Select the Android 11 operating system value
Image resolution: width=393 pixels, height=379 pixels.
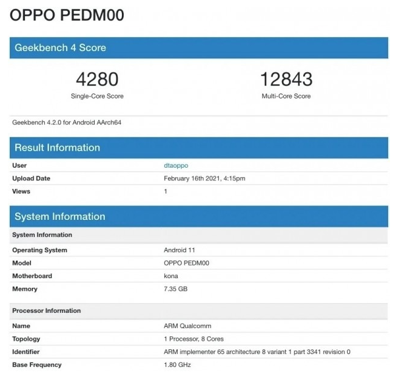180,250
